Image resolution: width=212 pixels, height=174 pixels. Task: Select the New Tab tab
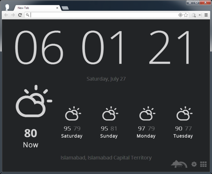(37, 8)
